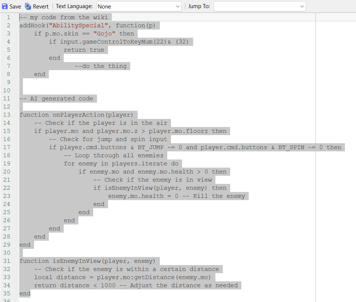The image size is (356, 302).
Task: Click the comment '-- my code from the wiki'
Action: (64, 17)
